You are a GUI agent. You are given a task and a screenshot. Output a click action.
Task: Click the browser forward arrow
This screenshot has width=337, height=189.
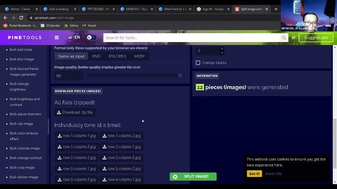[x=13, y=18]
